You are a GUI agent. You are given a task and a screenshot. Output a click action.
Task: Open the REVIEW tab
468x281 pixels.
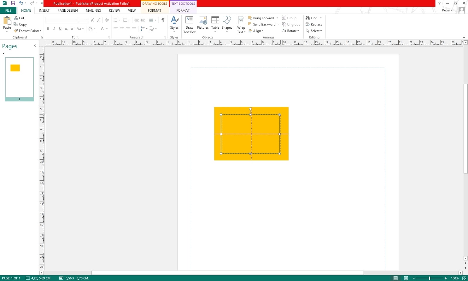tap(114, 10)
